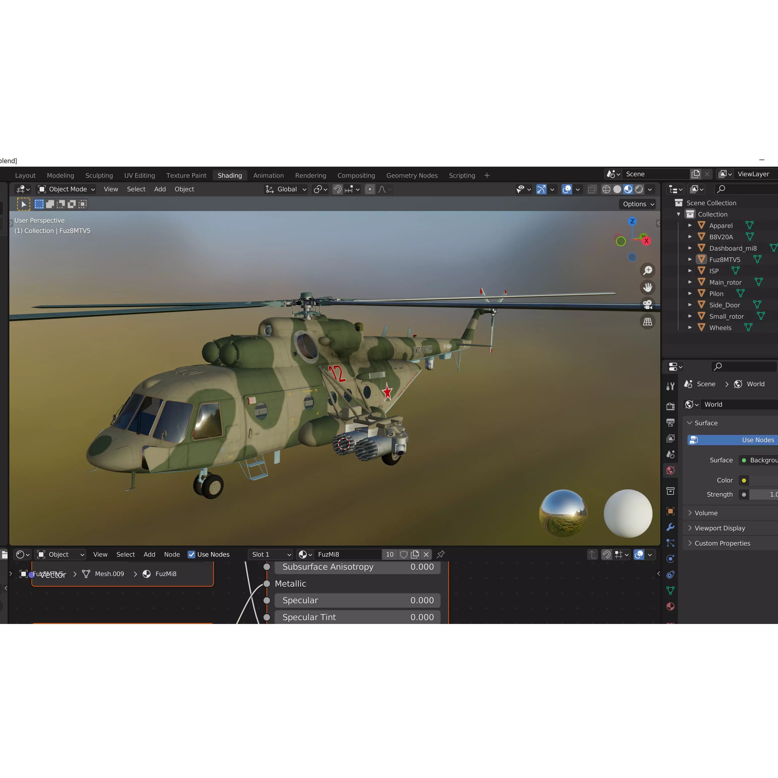Enable proportional editing in the viewport header

pyautogui.click(x=370, y=189)
